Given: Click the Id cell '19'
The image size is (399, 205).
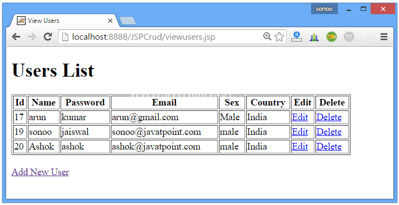Looking at the screenshot, I should (x=20, y=132).
